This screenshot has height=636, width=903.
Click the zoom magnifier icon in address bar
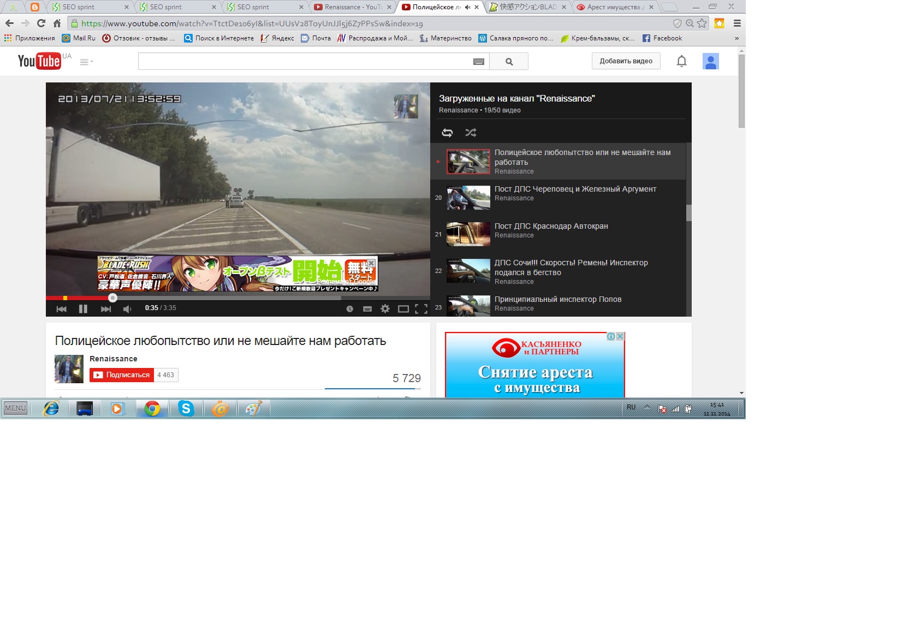(x=690, y=23)
